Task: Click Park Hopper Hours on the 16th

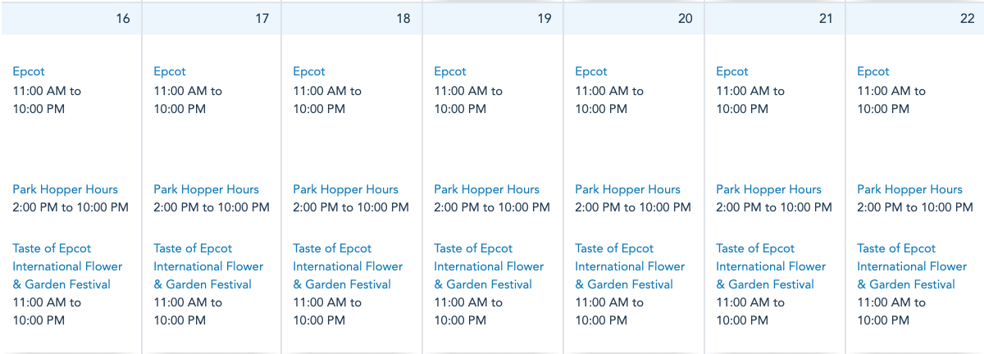Action: point(66,189)
